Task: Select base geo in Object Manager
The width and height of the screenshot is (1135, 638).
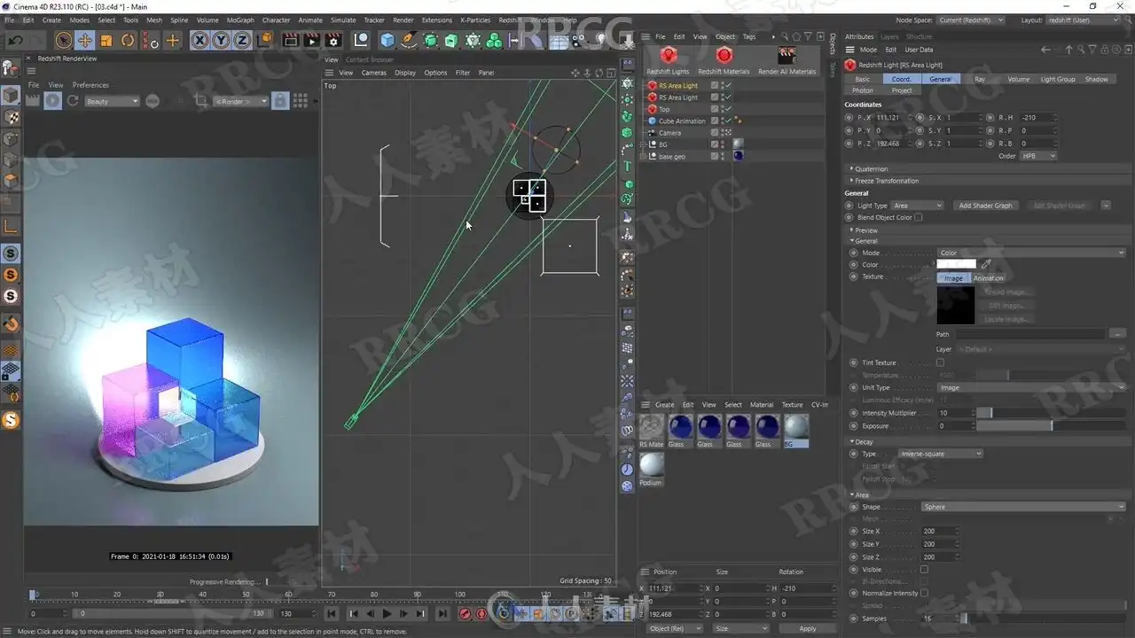Action: pos(672,156)
